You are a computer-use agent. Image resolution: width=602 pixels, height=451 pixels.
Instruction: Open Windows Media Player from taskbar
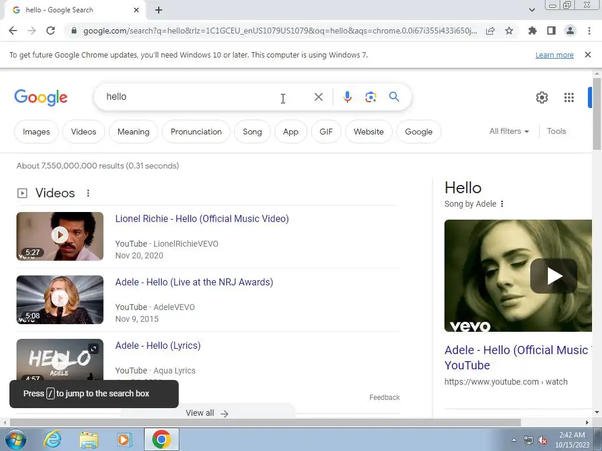point(124,439)
